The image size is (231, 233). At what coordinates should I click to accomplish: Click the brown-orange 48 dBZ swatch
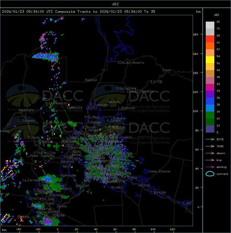[210, 73]
